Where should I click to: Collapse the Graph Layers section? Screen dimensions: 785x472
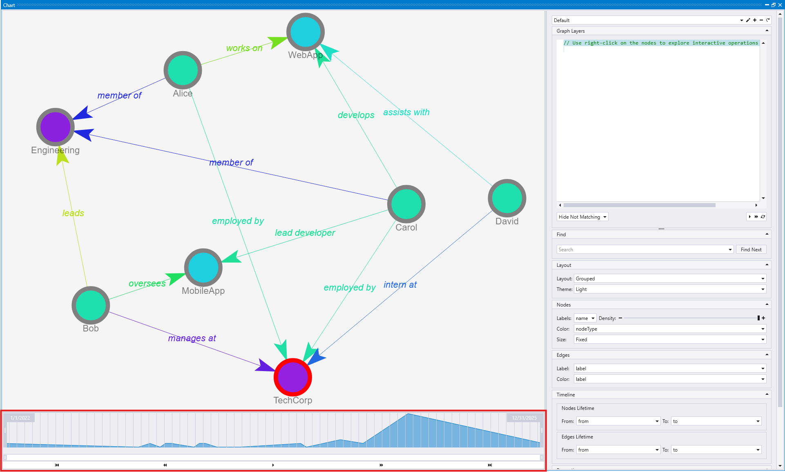pos(767,31)
